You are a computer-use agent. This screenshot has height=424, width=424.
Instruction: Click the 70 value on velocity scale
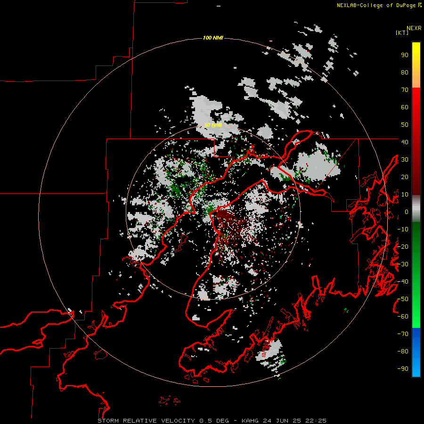coord(405,90)
